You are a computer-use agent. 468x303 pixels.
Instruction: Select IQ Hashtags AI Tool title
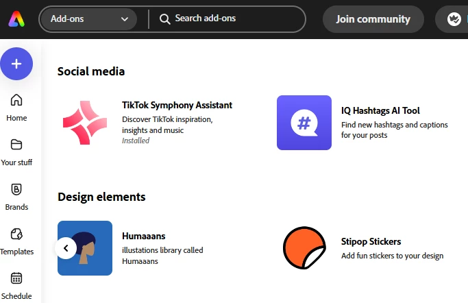coord(380,110)
